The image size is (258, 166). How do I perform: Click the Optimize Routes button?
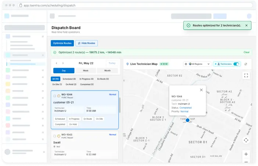(x=62, y=43)
